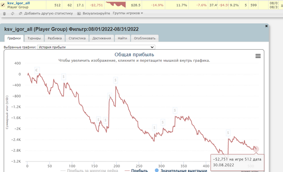
Task: Uncheck the ksv_igor_all row checkbox
Action: tap(3, 5)
